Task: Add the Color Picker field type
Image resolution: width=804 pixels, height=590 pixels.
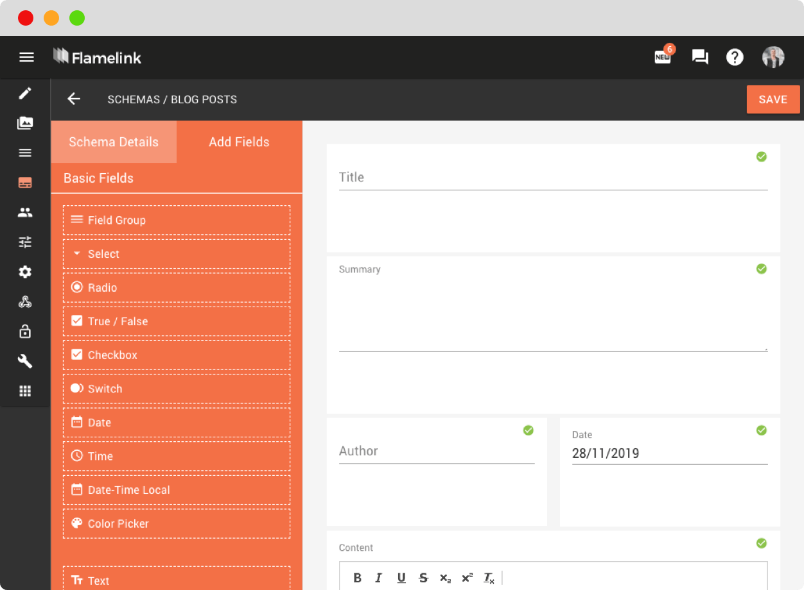Action: [x=177, y=523]
